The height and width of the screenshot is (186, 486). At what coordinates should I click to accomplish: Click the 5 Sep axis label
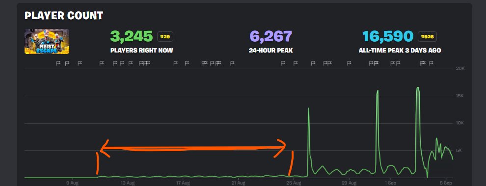[x=446, y=183]
